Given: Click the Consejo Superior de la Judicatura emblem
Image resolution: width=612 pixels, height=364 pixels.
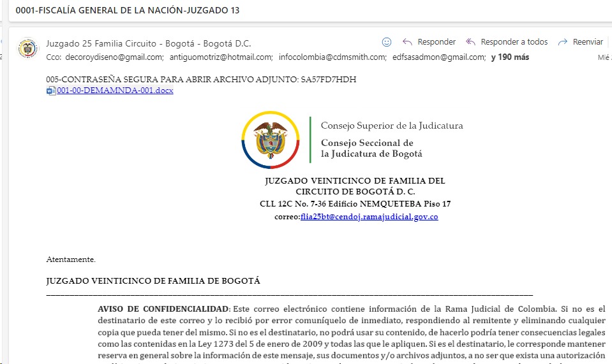Looking at the screenshot, I should (x=270, y=140).
